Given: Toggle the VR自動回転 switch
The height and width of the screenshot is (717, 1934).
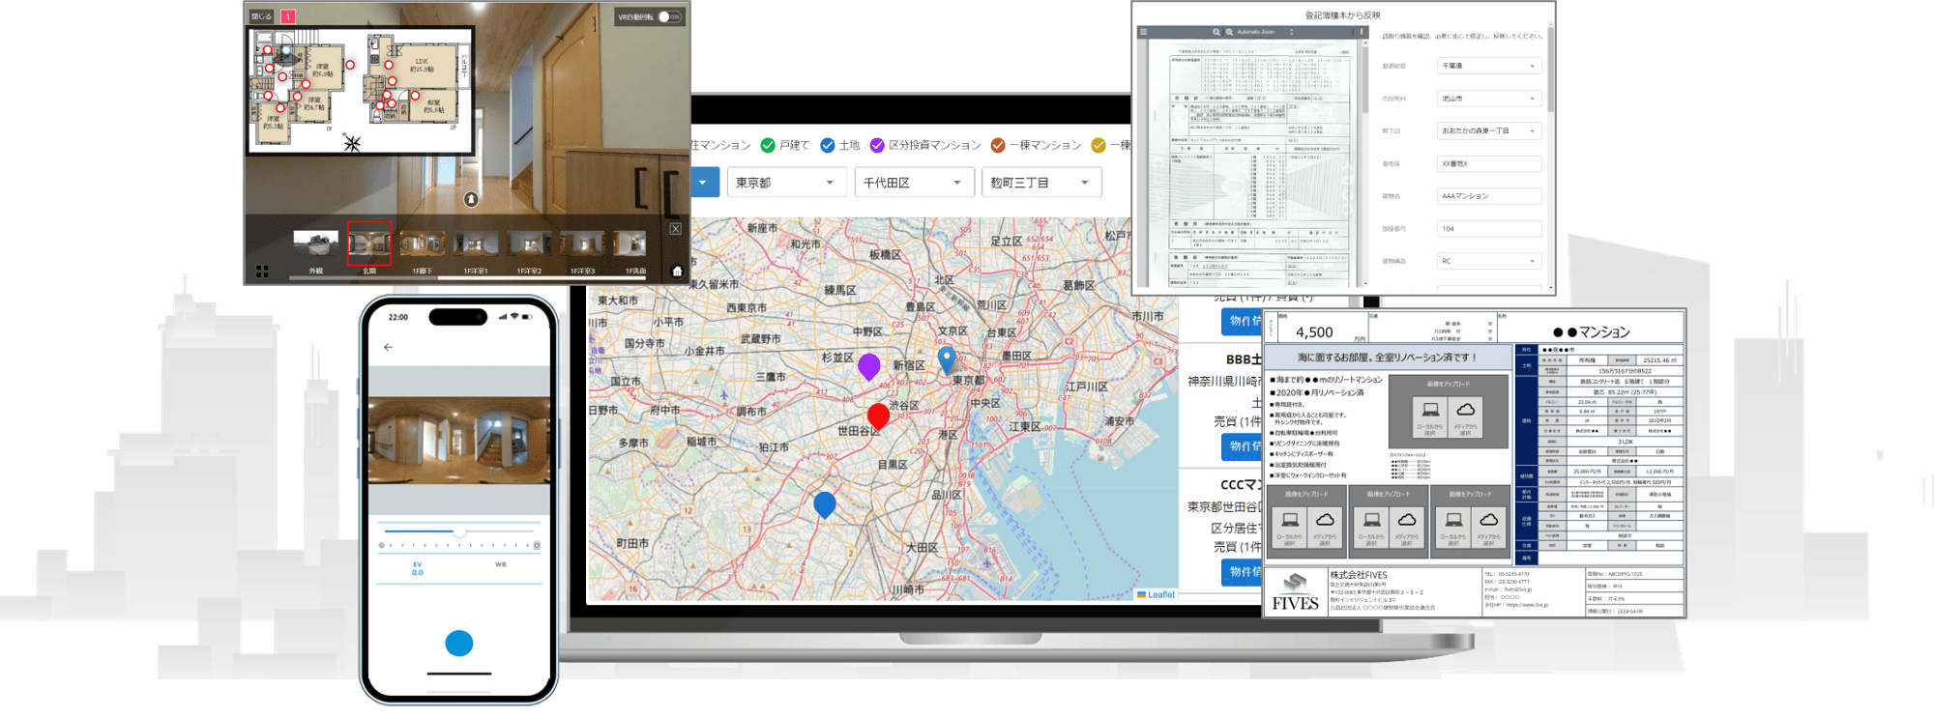Looking at the screenshot, I should (x=669, y=16).
